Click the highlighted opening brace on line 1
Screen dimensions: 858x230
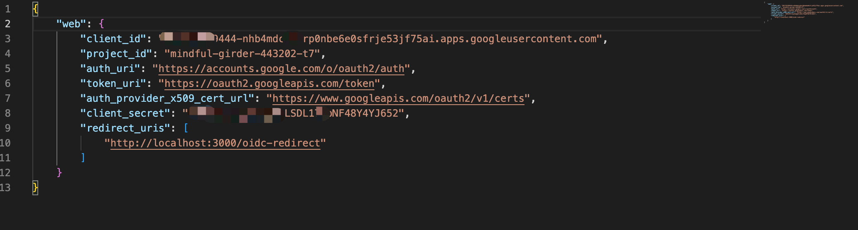(35, 9)
